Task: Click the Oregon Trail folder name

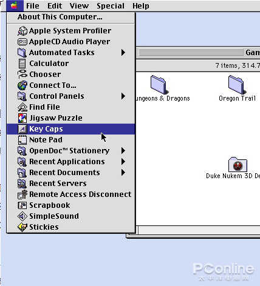Action: pyautogui.click(x=237, y=99)
